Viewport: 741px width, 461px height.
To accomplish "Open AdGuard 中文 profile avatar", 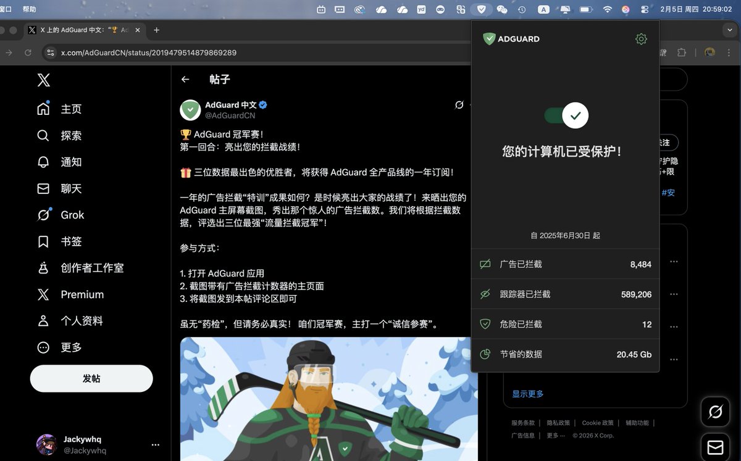I will pyautogui.click(x=190, y=110).
